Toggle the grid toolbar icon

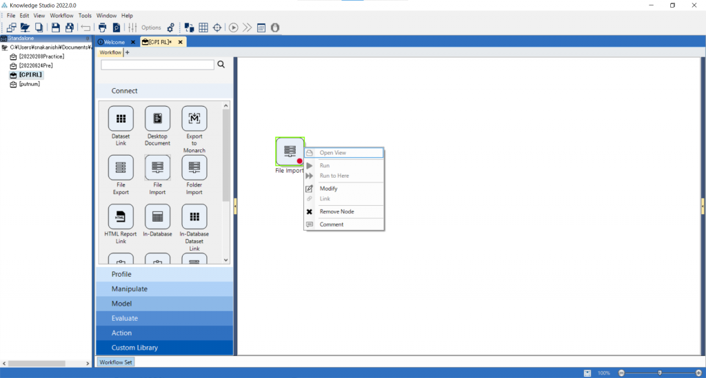(203, 28)
